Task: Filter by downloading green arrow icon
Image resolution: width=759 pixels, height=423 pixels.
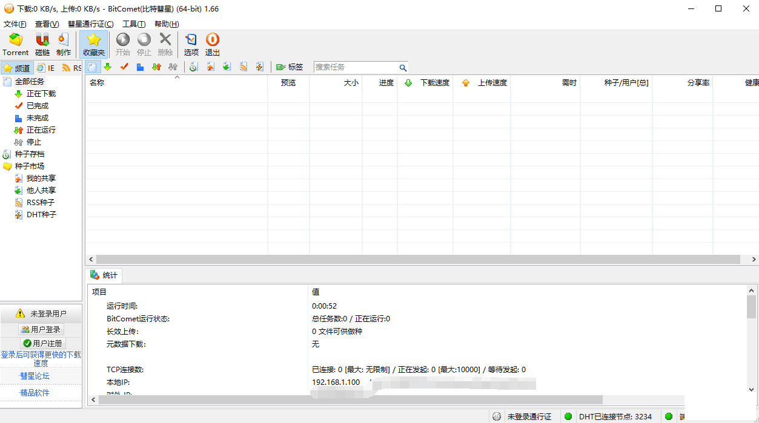Action: click(108, 67)
